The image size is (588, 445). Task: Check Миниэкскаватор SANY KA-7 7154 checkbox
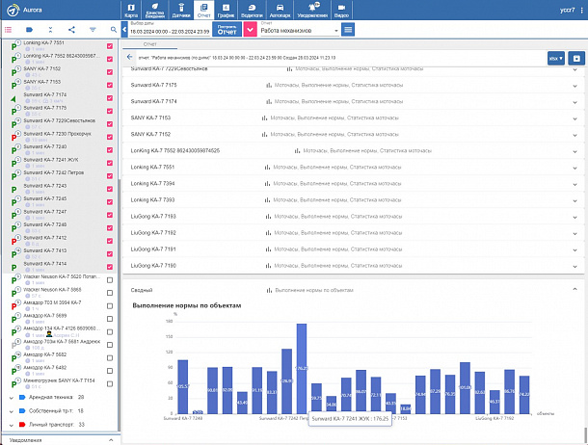(110, 384)
